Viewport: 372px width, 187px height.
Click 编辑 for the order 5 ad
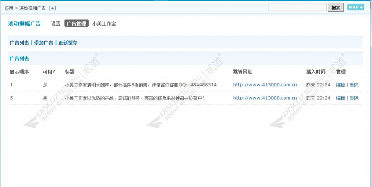(x=341, y=98)
